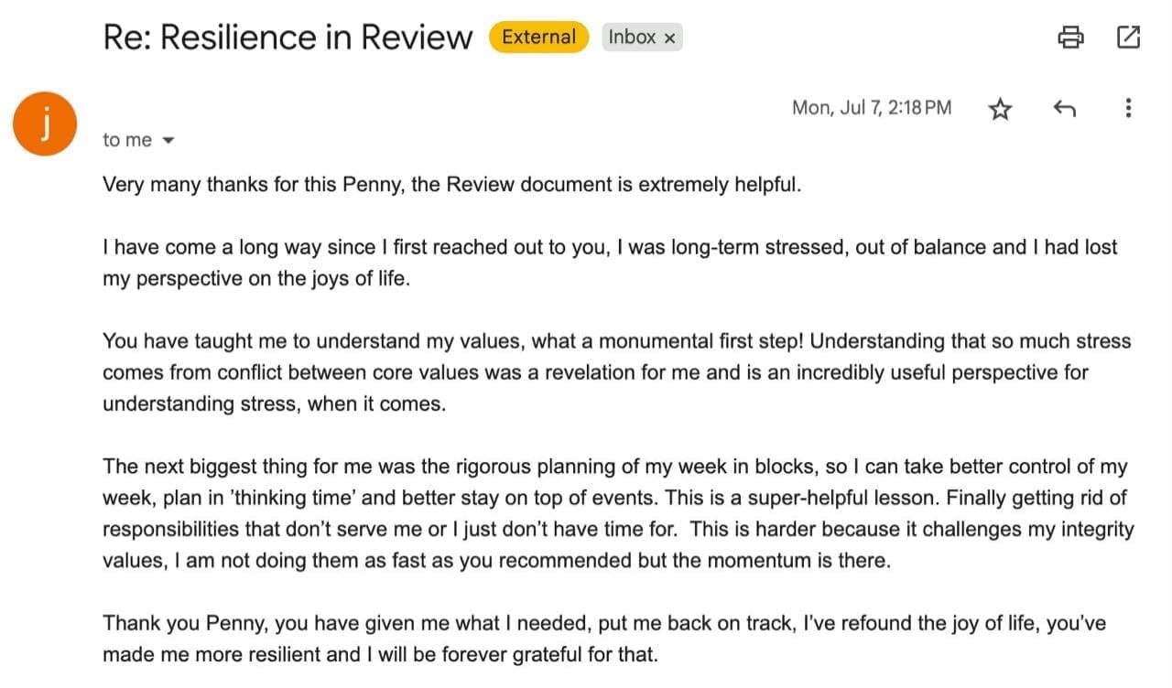
Task: Open the Inbox label
Action: [x=632, y=38]
